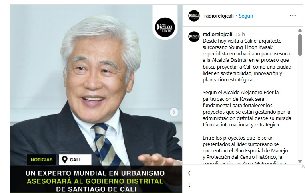
Task: Click the avatar beside the post caption
Action: [194, 37]
